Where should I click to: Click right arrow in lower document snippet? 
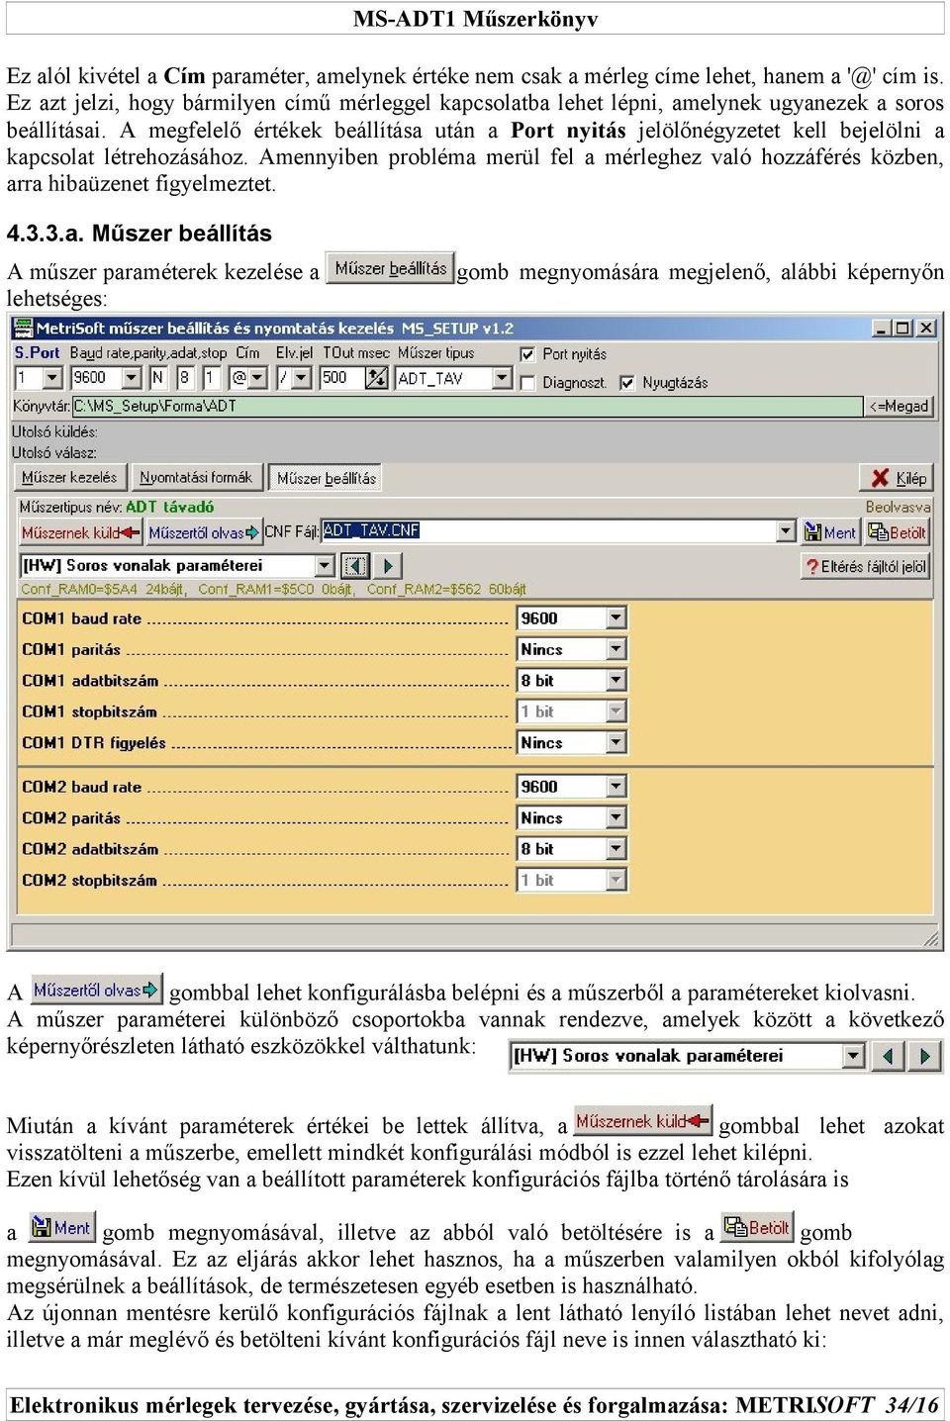tap(924, 1056)
